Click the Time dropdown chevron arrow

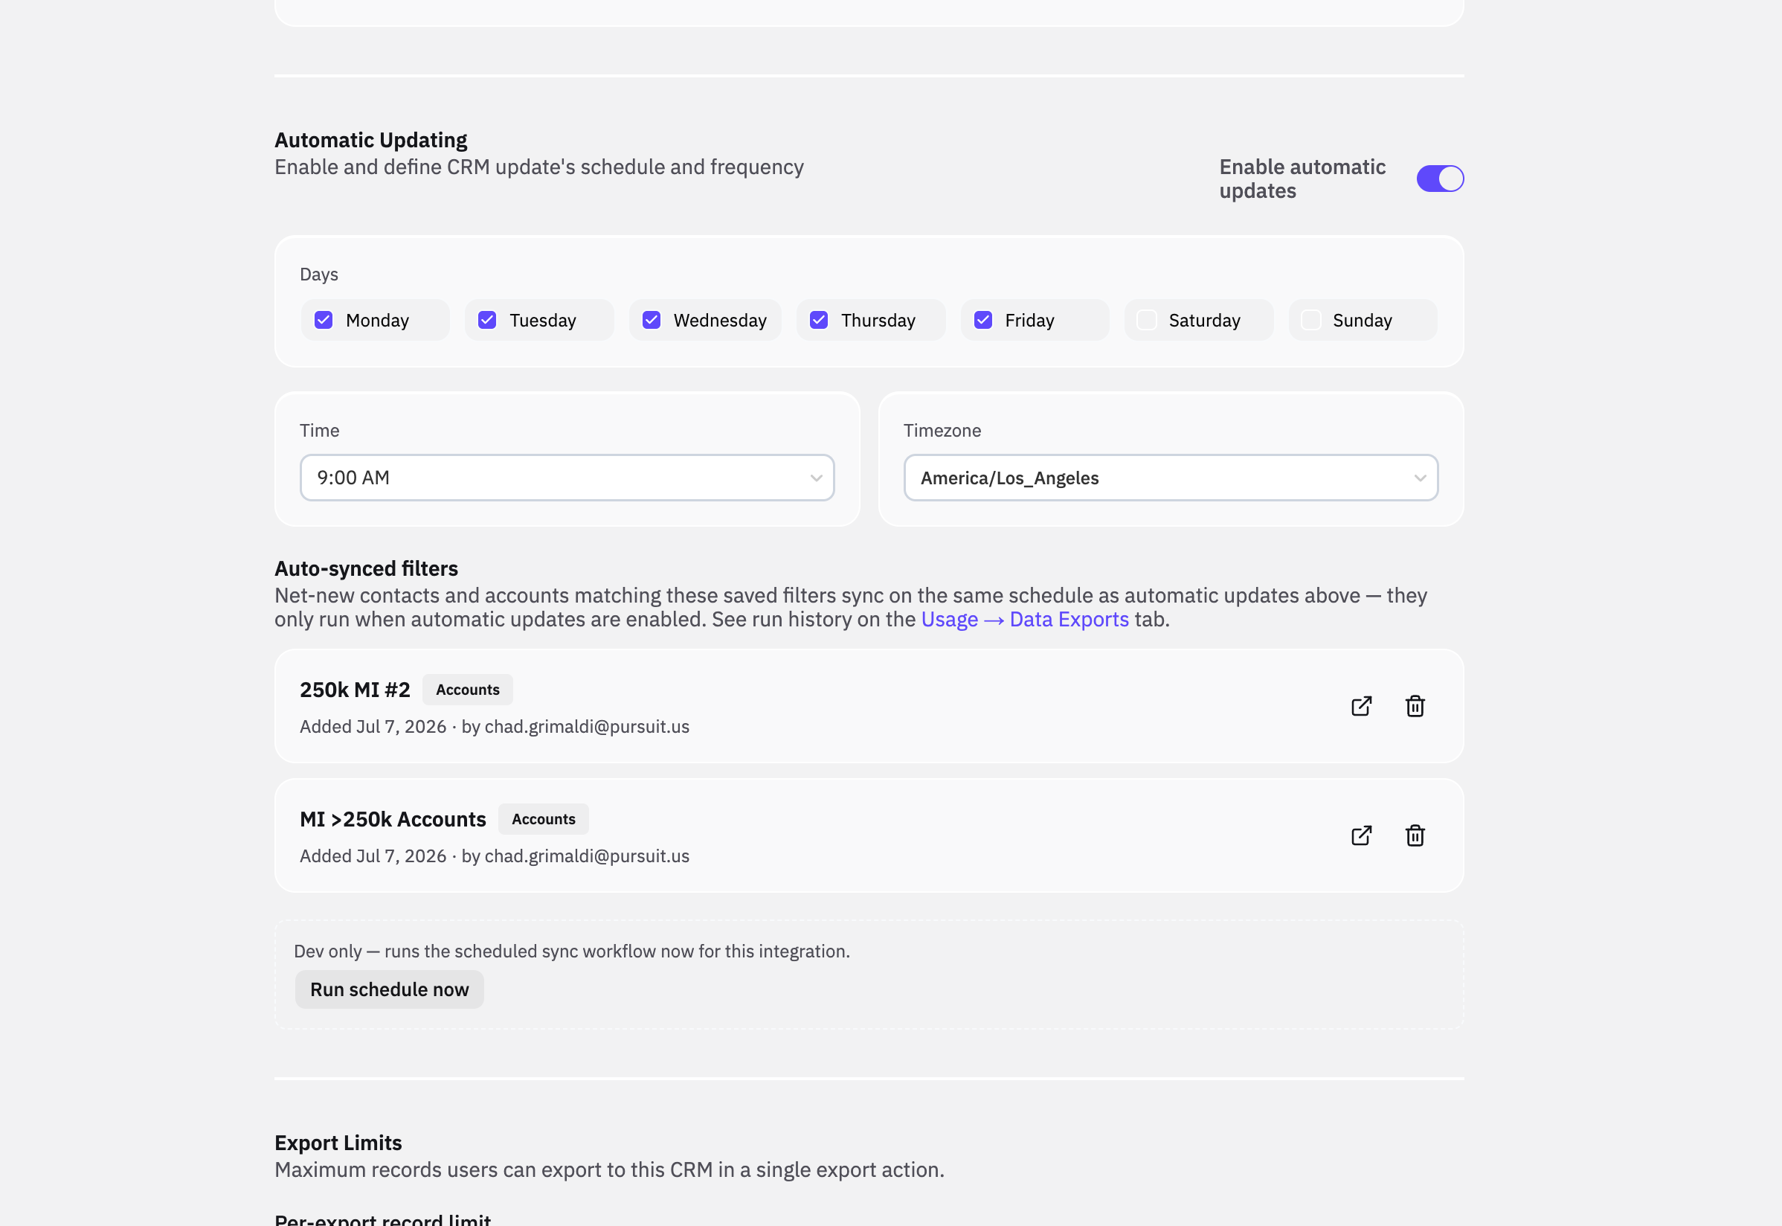(x=816, y=478)
